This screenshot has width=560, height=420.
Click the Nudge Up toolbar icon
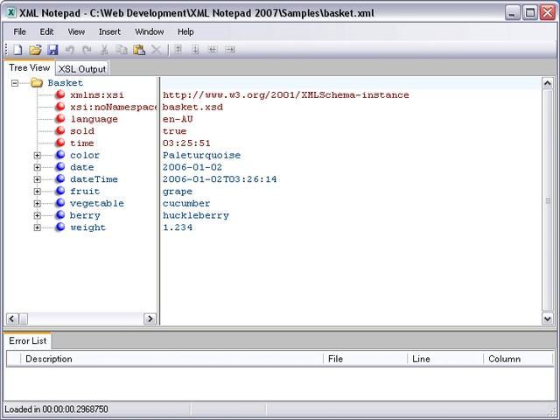pos(178,50)
